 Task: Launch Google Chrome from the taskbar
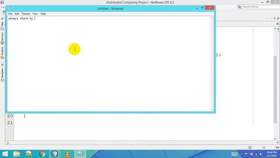pos(42,154)
